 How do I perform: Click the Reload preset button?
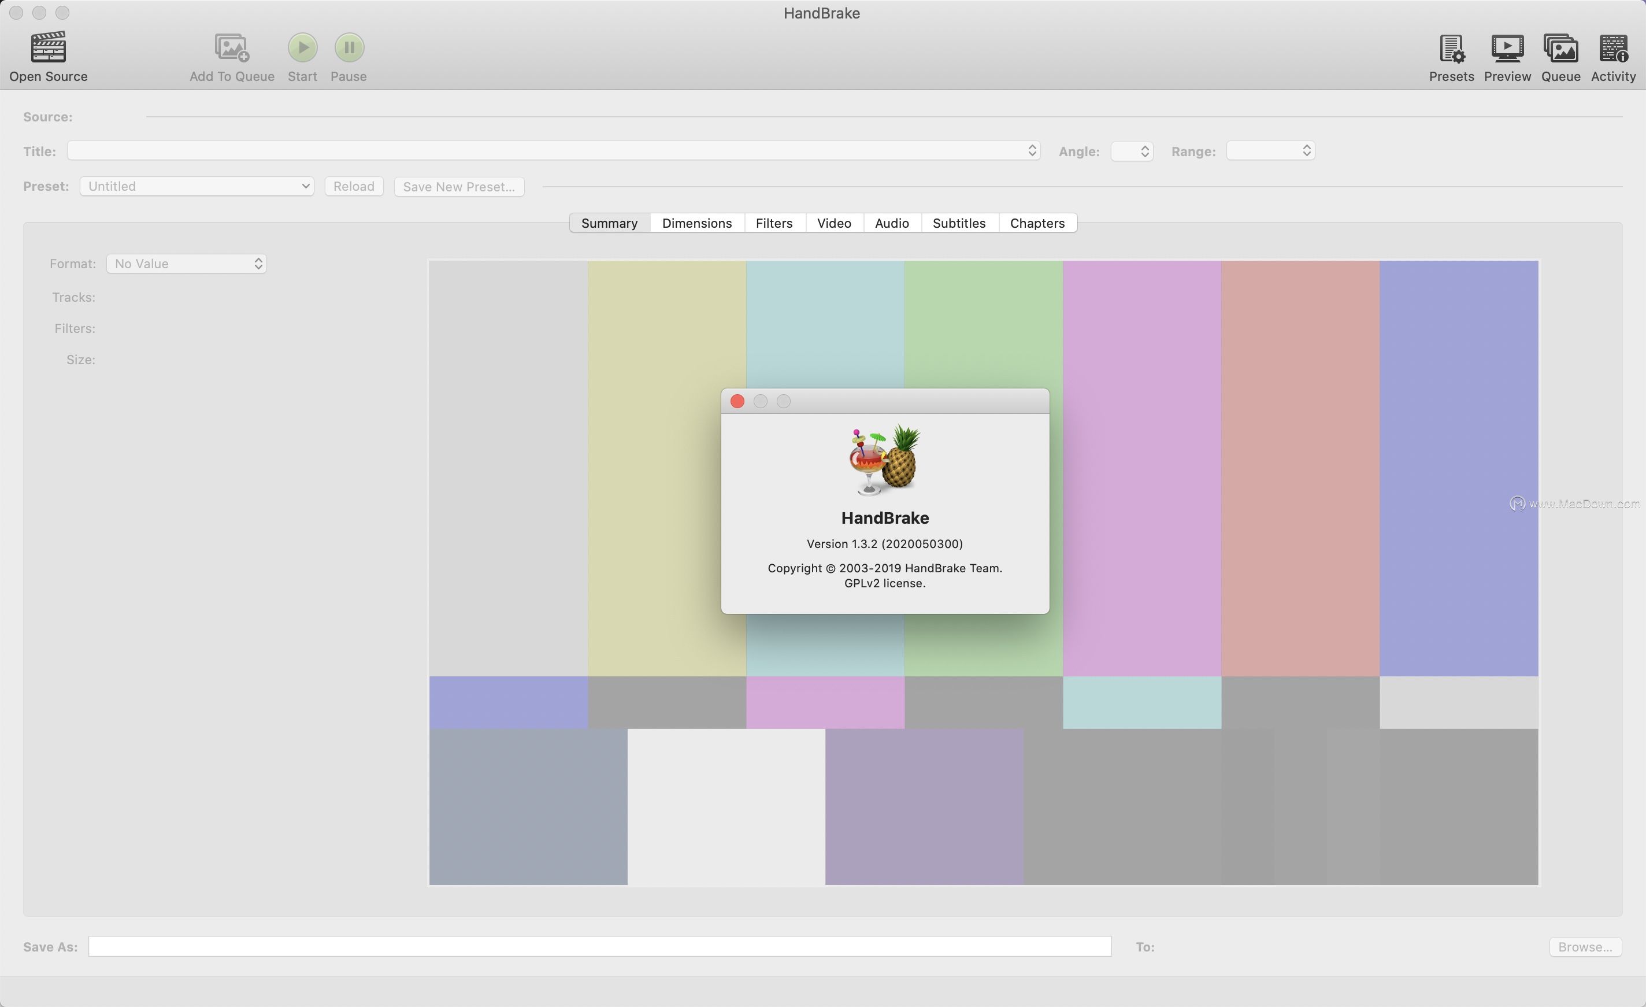[x=354, y=187]
